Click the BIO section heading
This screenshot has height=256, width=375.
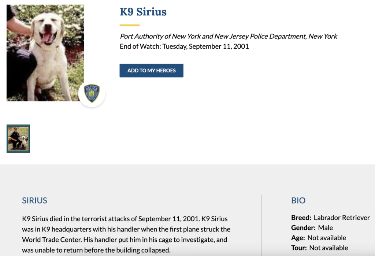[298, 200]
